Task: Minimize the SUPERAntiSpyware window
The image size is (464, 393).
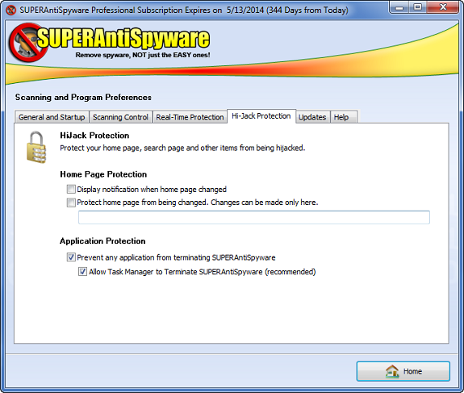Action: [x=399, y=7]
